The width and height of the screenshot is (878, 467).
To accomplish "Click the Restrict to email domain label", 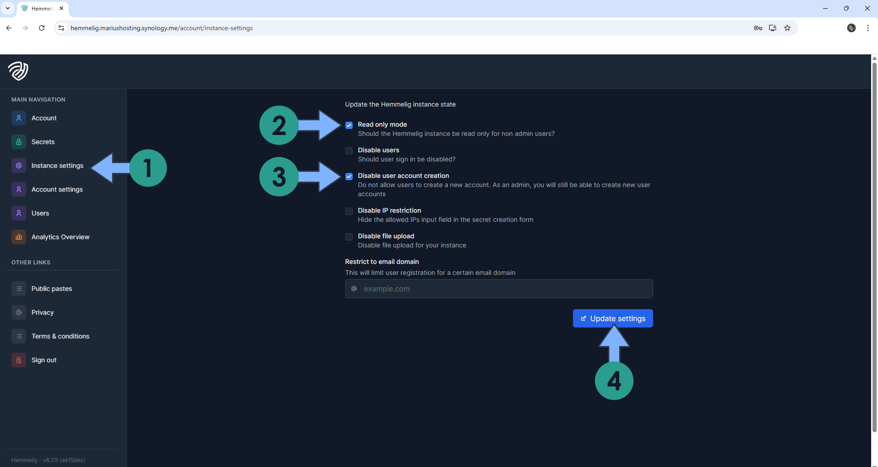I will (382, 262).
